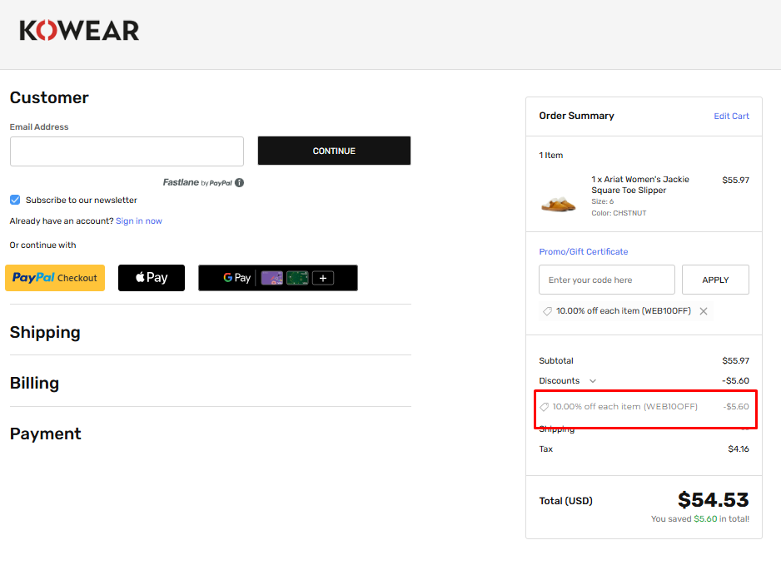Click the You saved $5.60 text

pyautogui.click(x=699, y=518)
